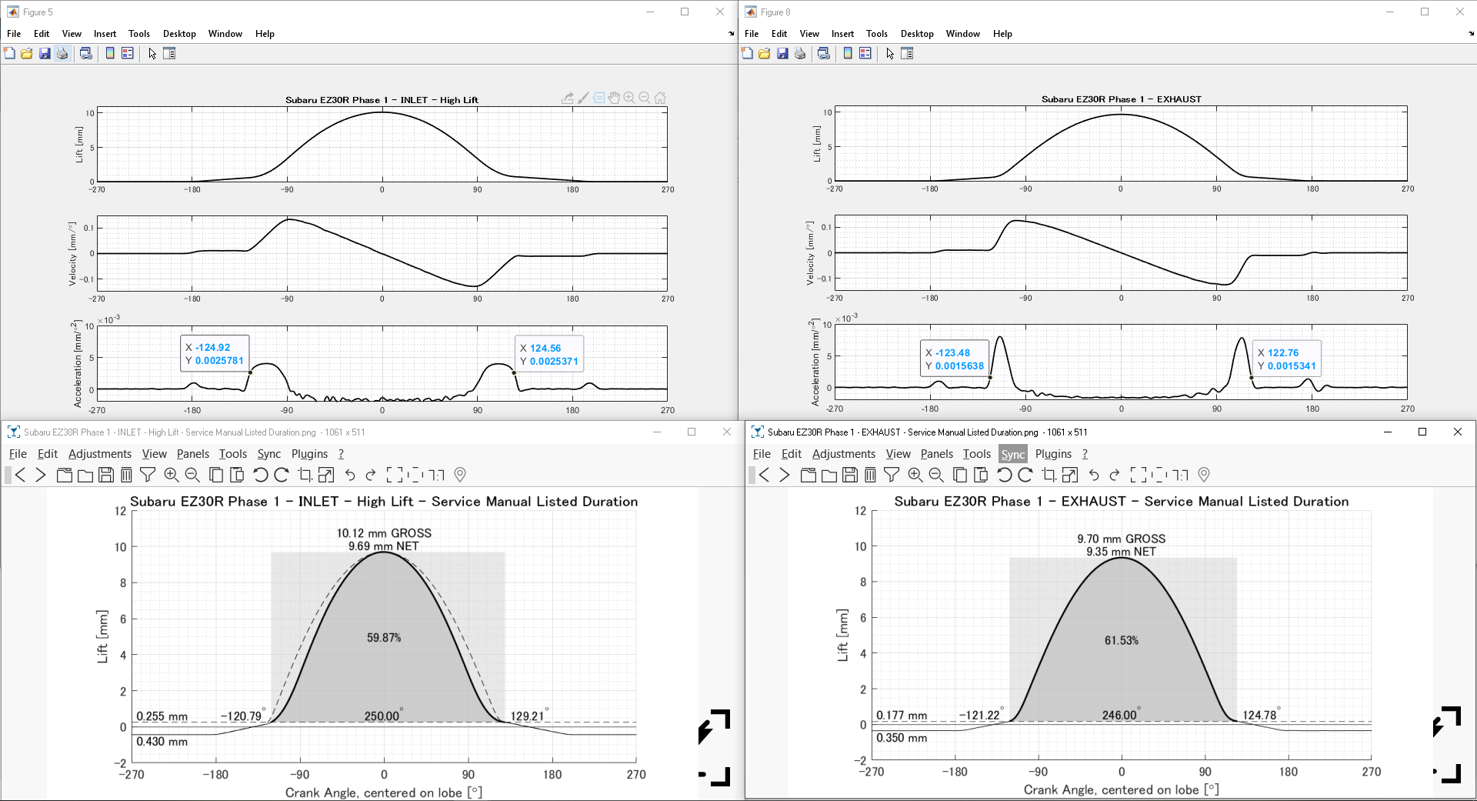Screen dimensions: 1477x801
Task: Open Plugins menu in INLET image viewer
Action: (x=310, y=454)
